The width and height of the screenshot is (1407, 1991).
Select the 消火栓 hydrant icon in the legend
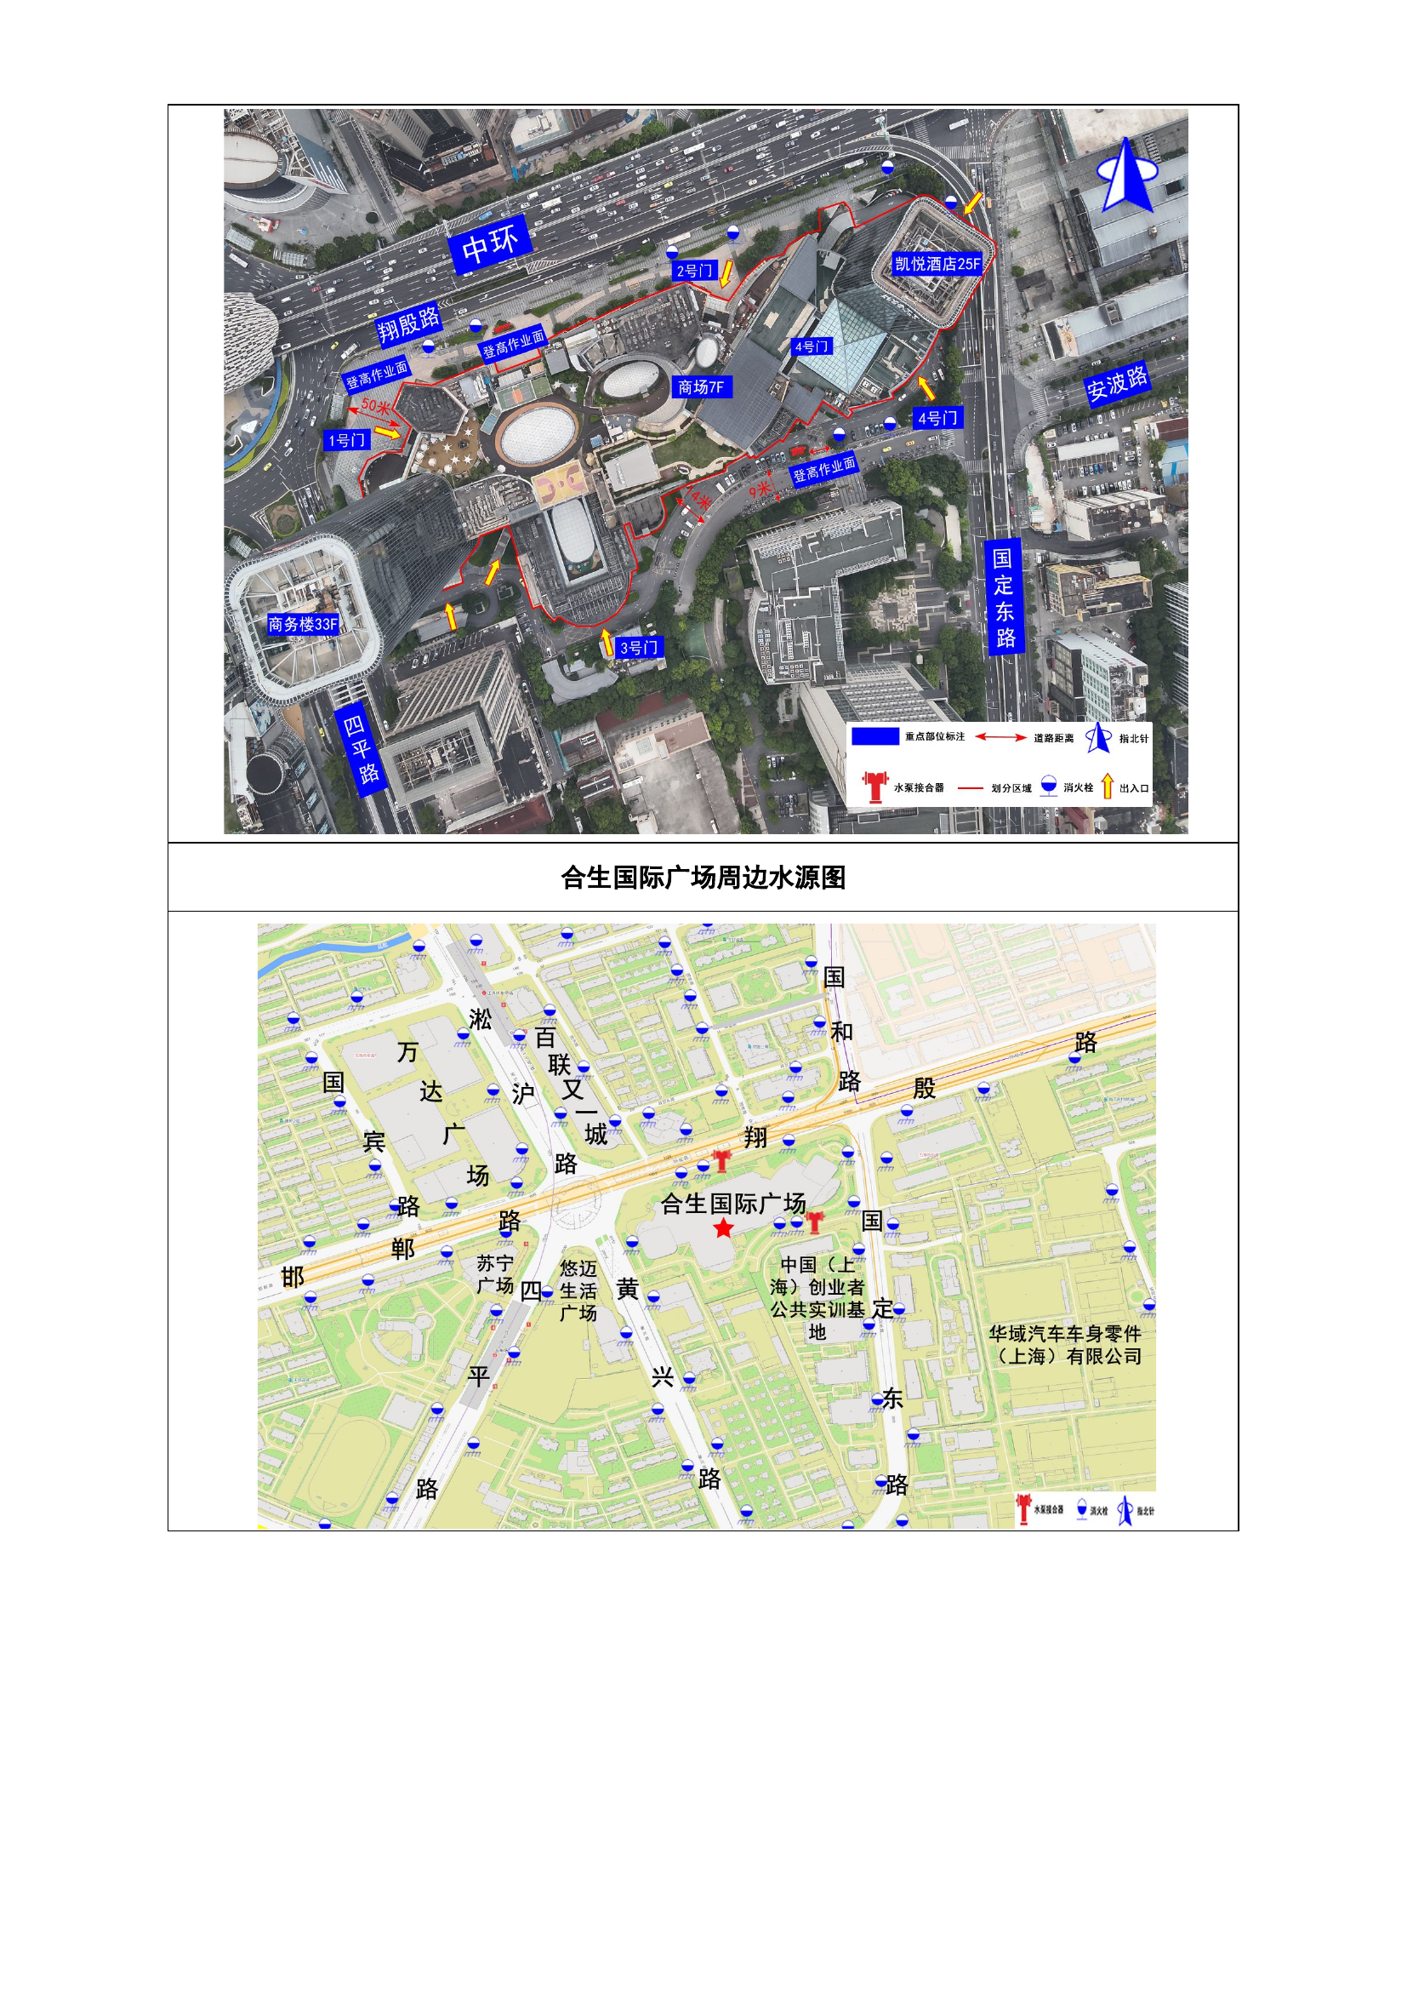pos(1050,785)
